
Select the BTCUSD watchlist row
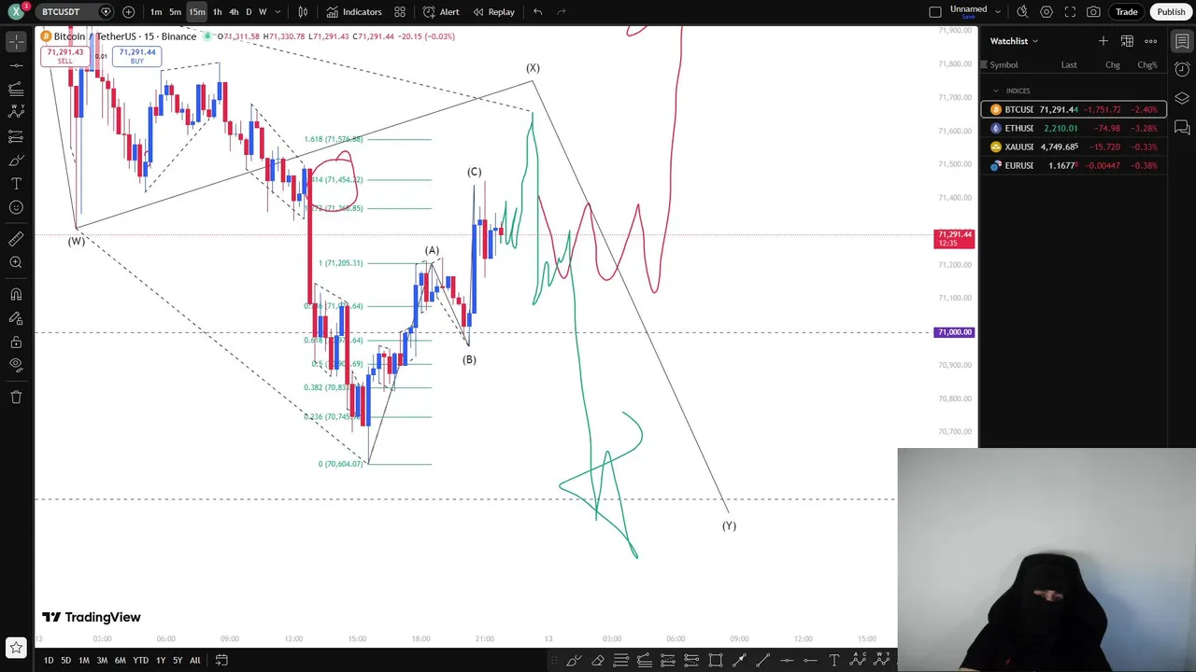1074,109
